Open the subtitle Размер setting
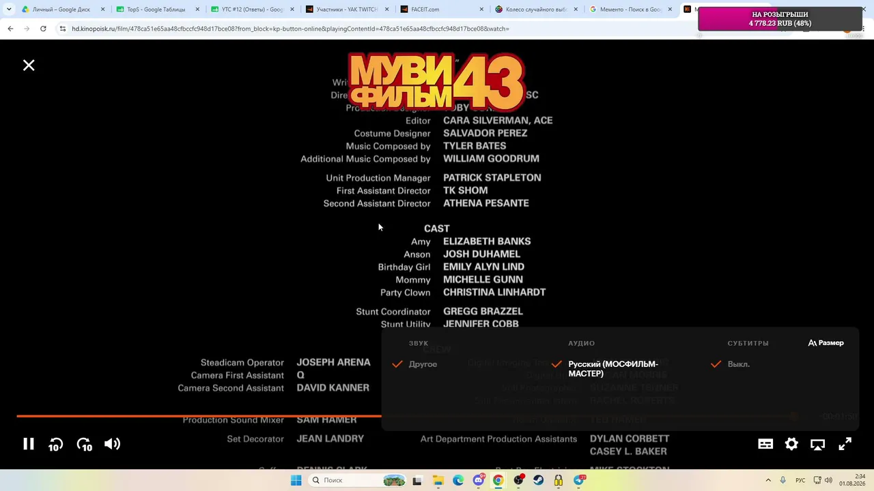874x491 pixels. (x=826, y=343)
